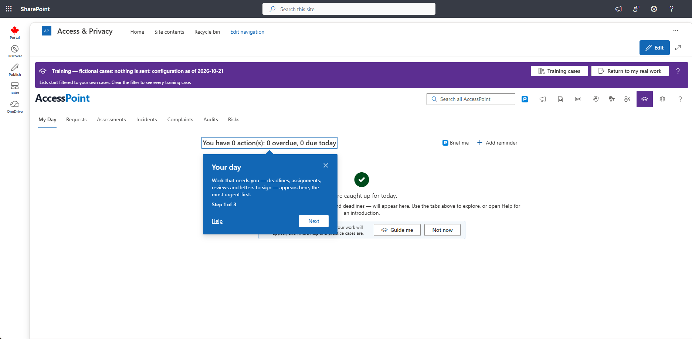Dismiss with the Not now button
The image size is (692, 339).
coord(442,230)
